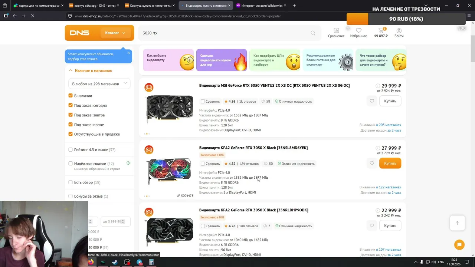
Task: Click the search magnifier icon
Action: (x=313, y=33)
